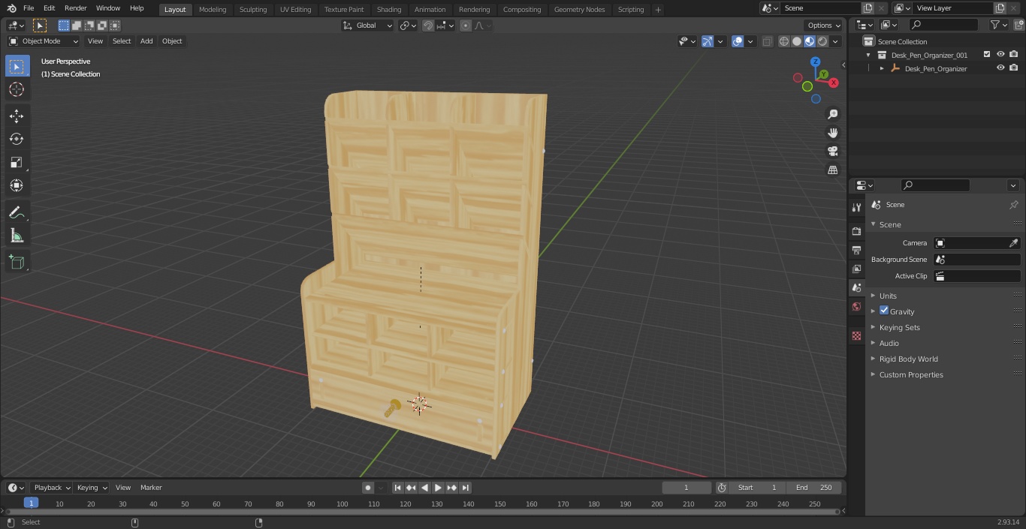Screen dimensions: 1026x529
Task: Switch to orthographic grid view icon
Action: pos(833,170)
